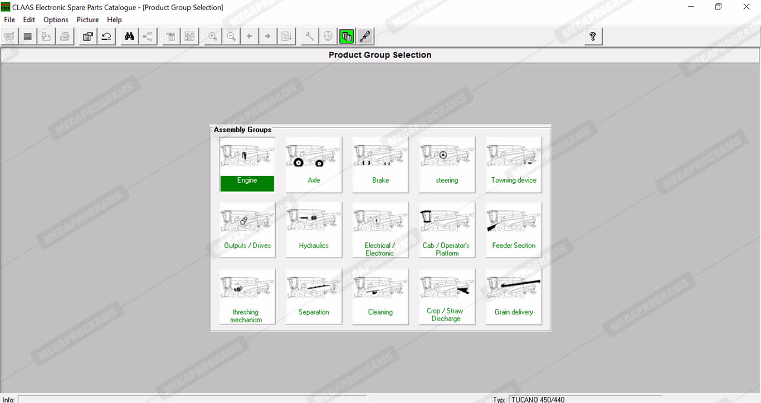Image resolution: width=761 pixels, height=403 pixels.
Task: Click the properties window toolbar icon
Action: point(87,37)
